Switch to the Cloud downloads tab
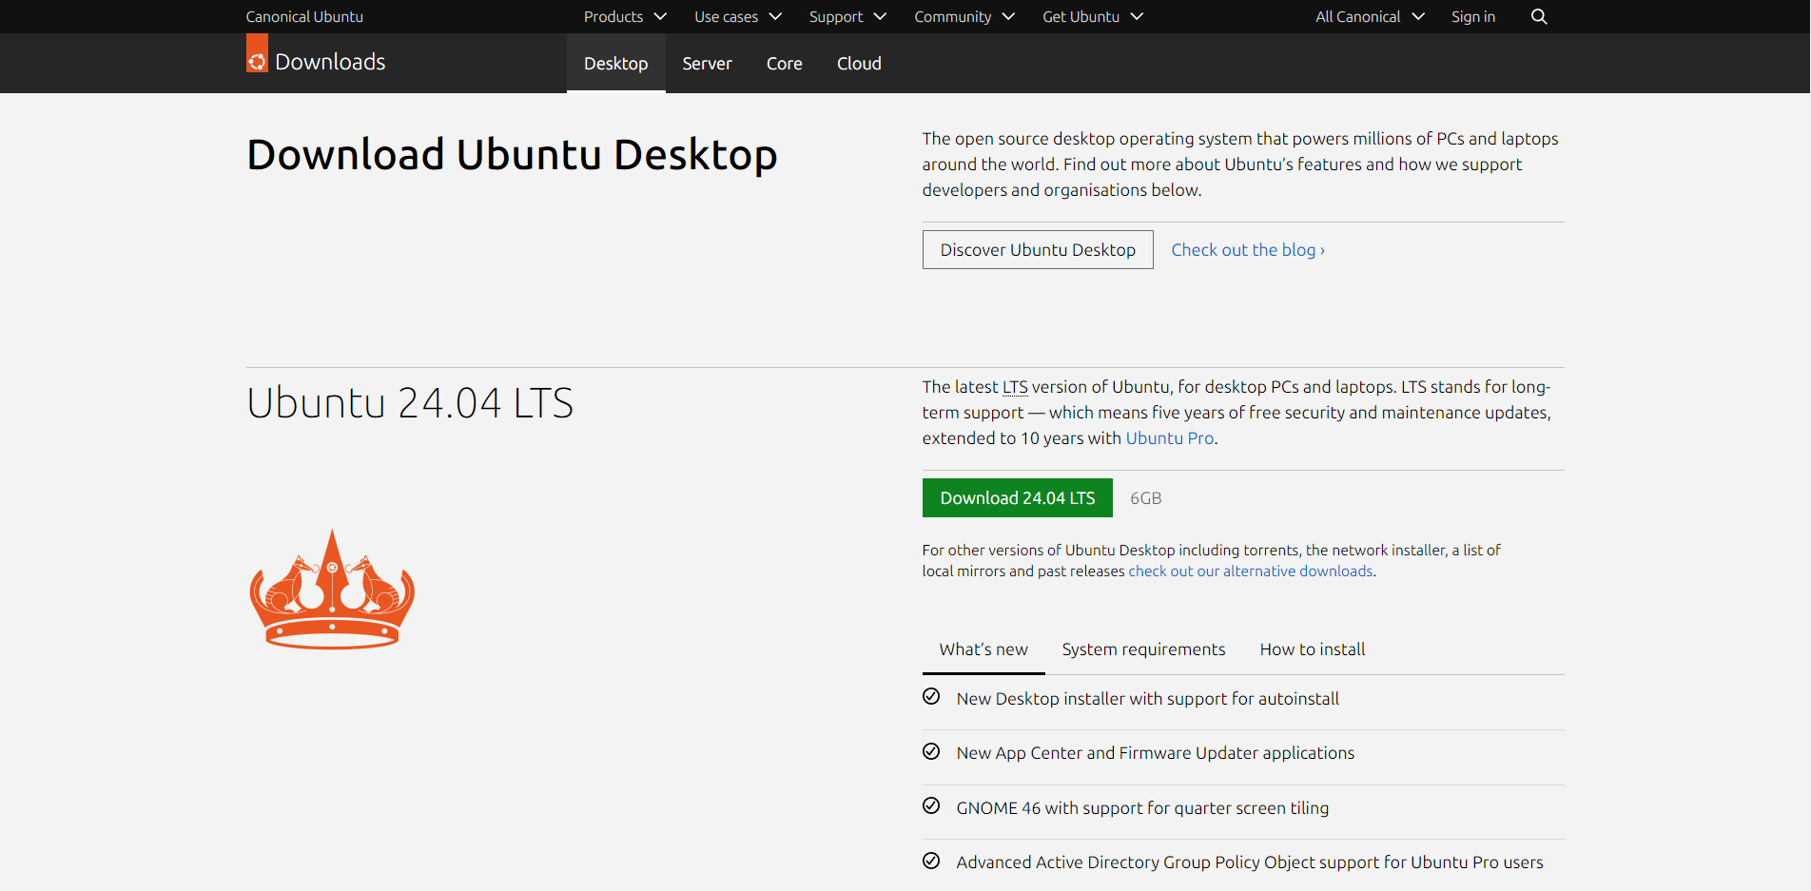This screenshot has height=891, width=1811. 859,64
